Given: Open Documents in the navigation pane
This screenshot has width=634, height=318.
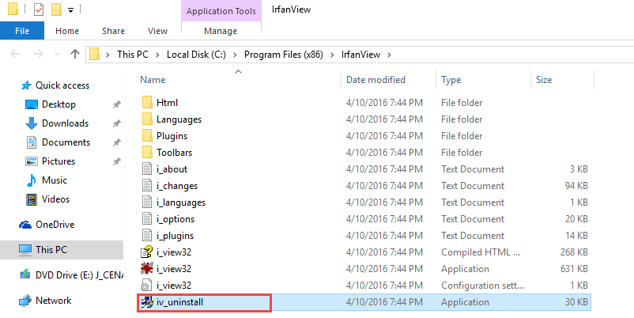Looking at the screenshot, I should coord(66,142).
